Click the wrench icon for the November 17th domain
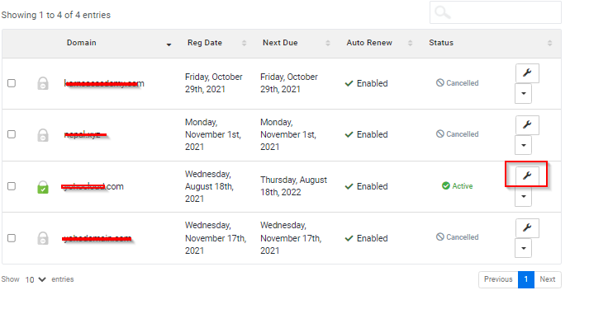 tap(527, 227)
